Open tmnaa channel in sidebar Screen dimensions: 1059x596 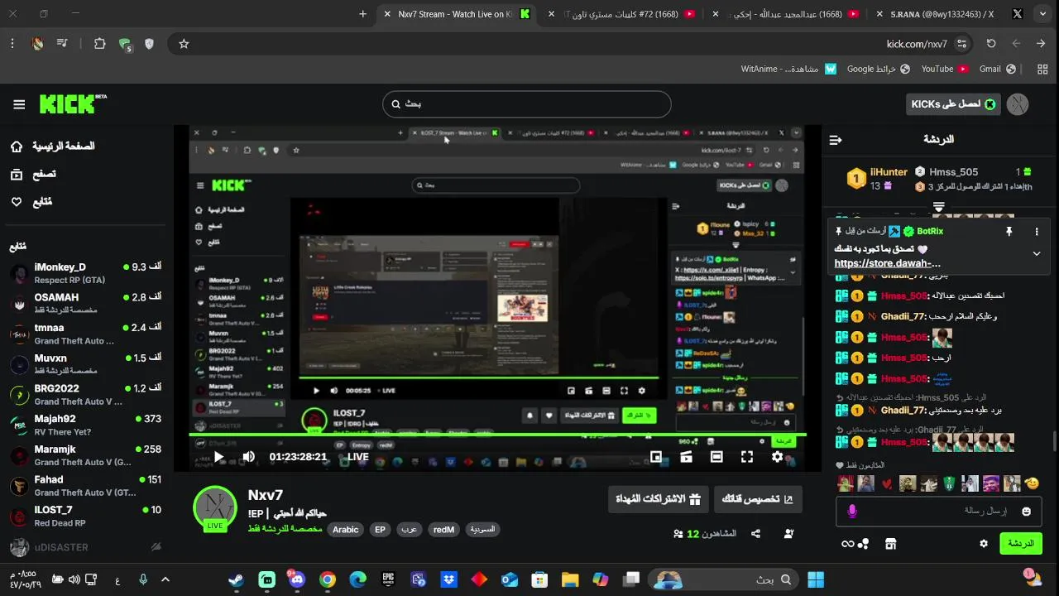(85, 334)
